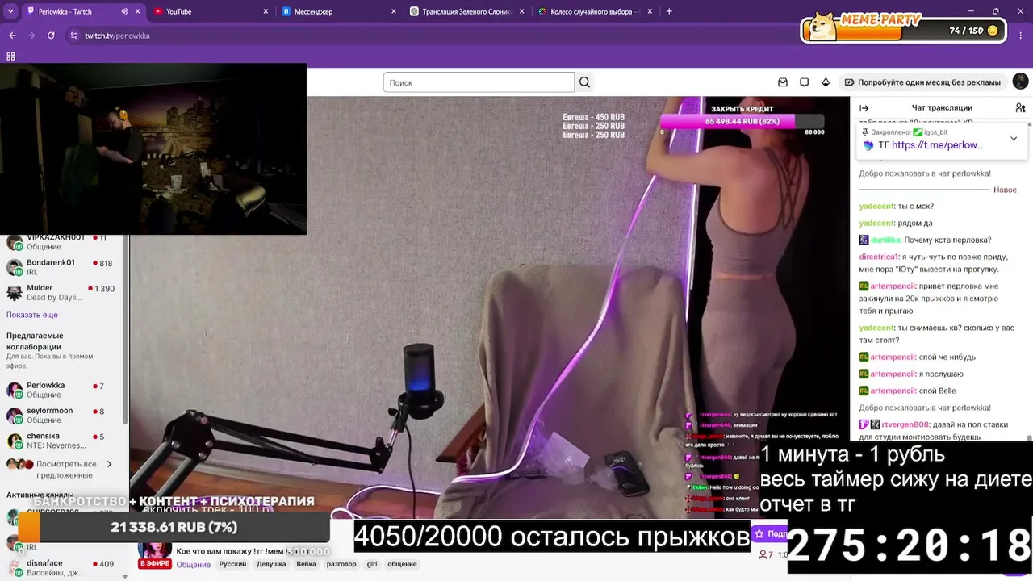Open the Twitch inbox mail icon
The width and height of the screenshot is (1033, 581).
[x=783, y=82]
